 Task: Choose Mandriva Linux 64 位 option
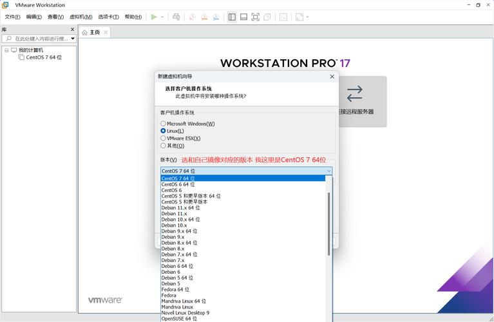(x=243, y=301)
